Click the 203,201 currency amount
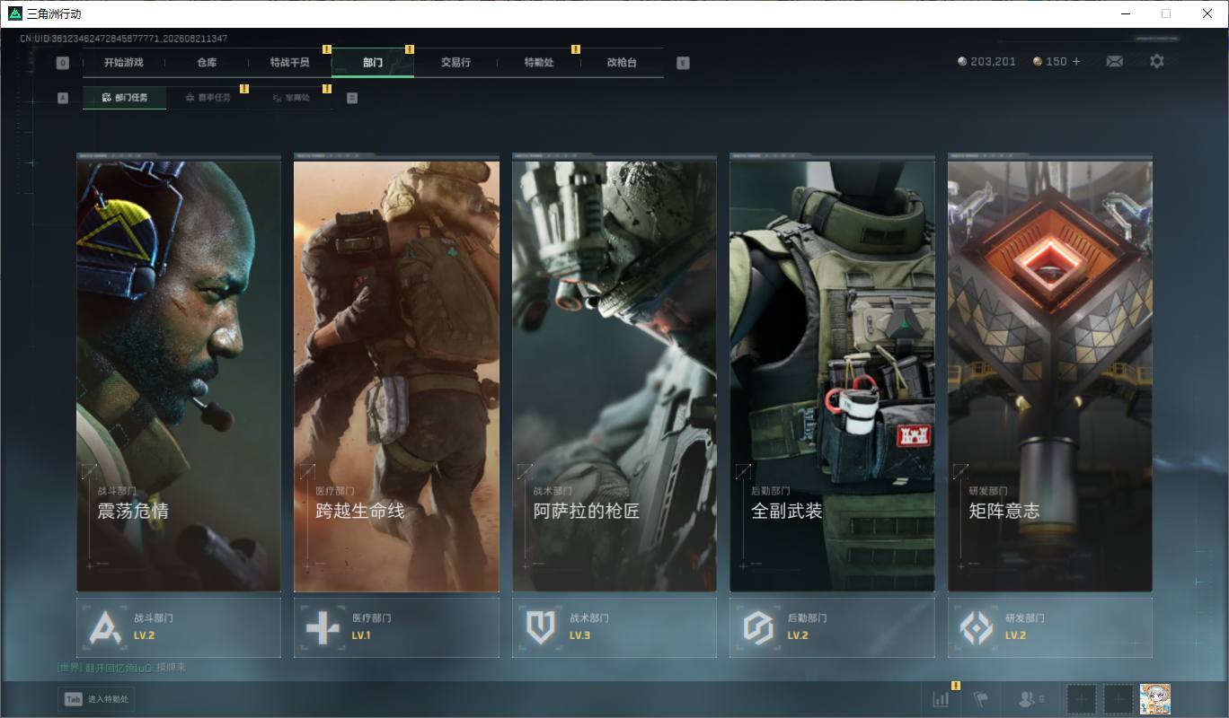Viewport: 1229px width, 718px height. coord(993,62)
